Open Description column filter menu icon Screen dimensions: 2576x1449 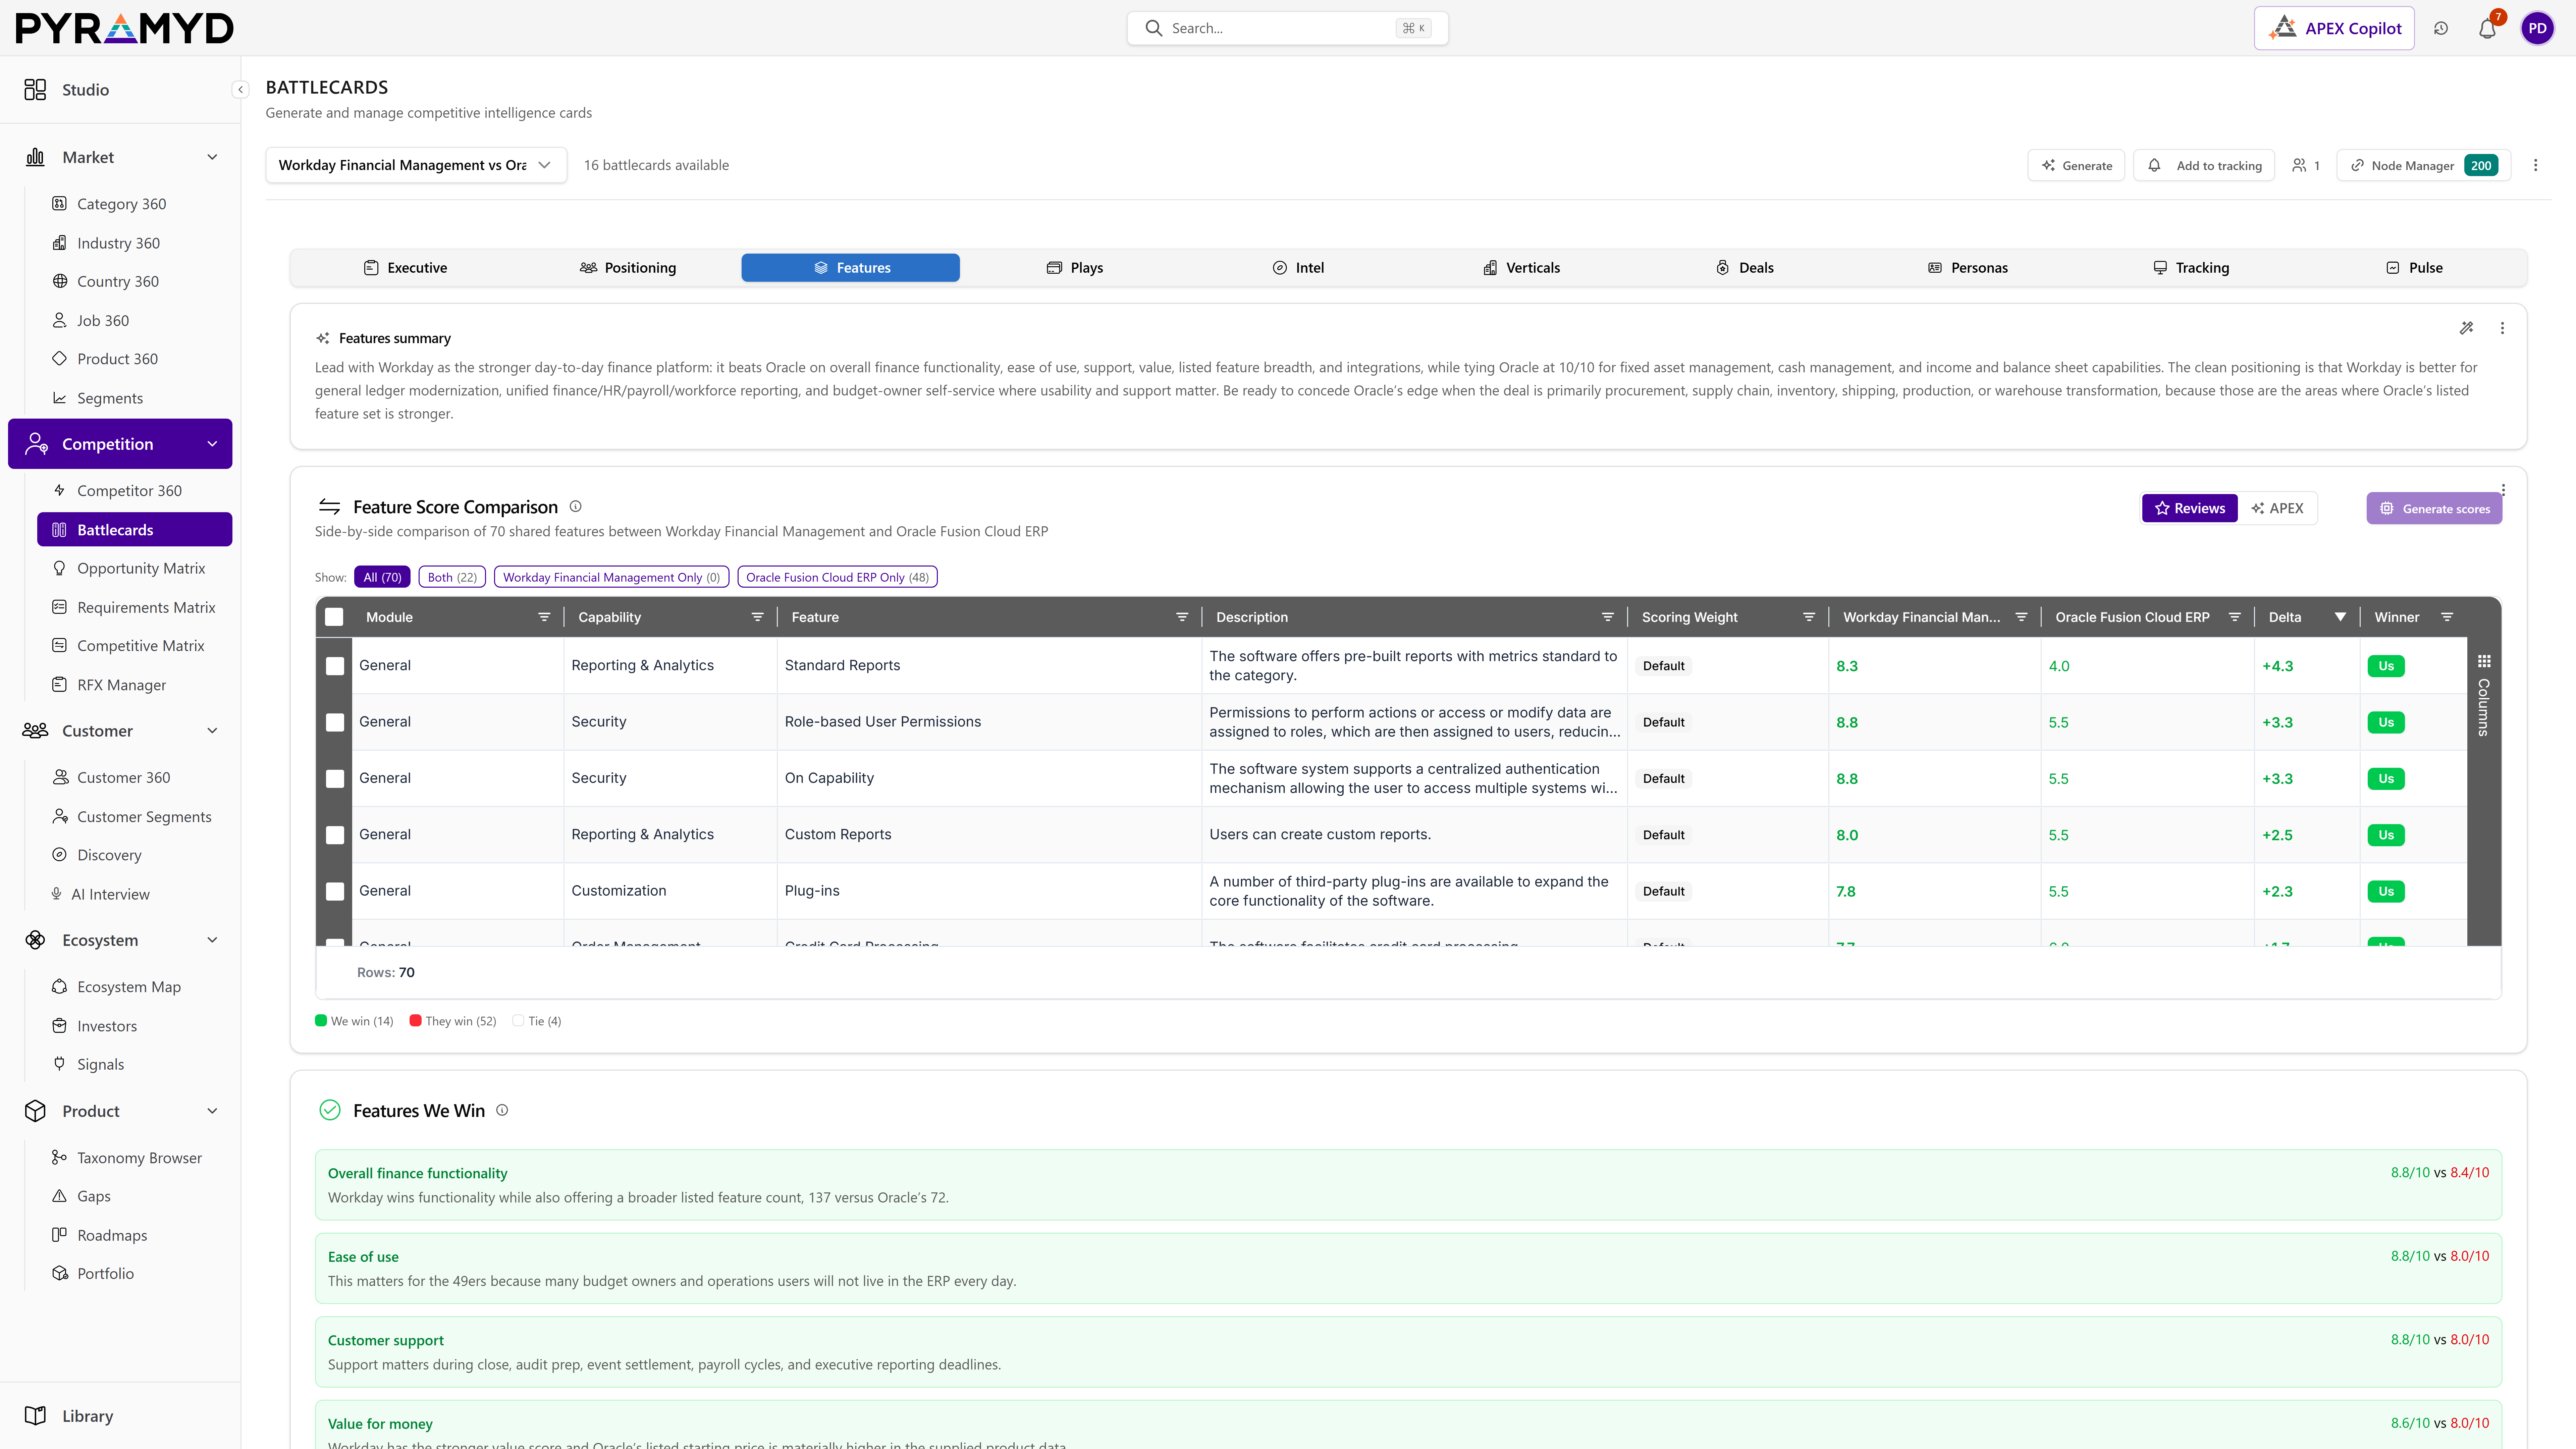(x=1608, y=617)
